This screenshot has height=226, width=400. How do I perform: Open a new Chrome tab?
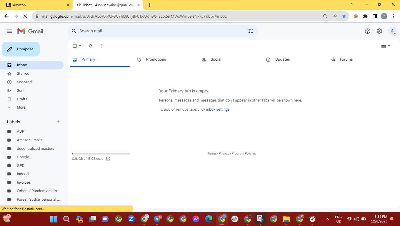(x=150, y=5)
